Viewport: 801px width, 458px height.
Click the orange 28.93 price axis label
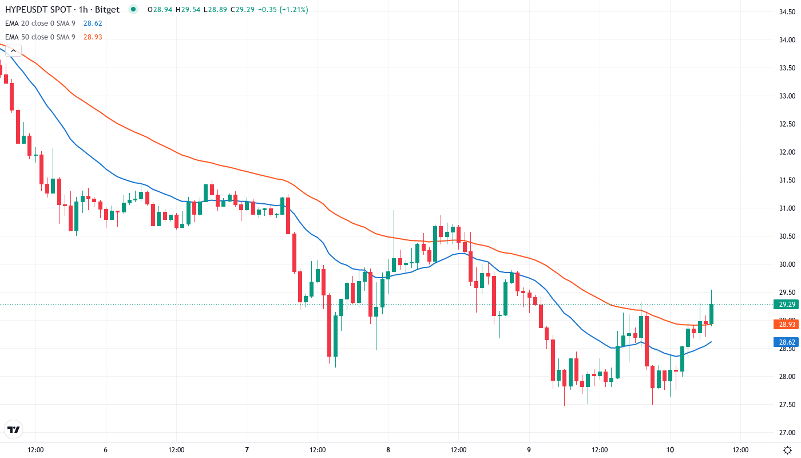click(x=786, y=324)
